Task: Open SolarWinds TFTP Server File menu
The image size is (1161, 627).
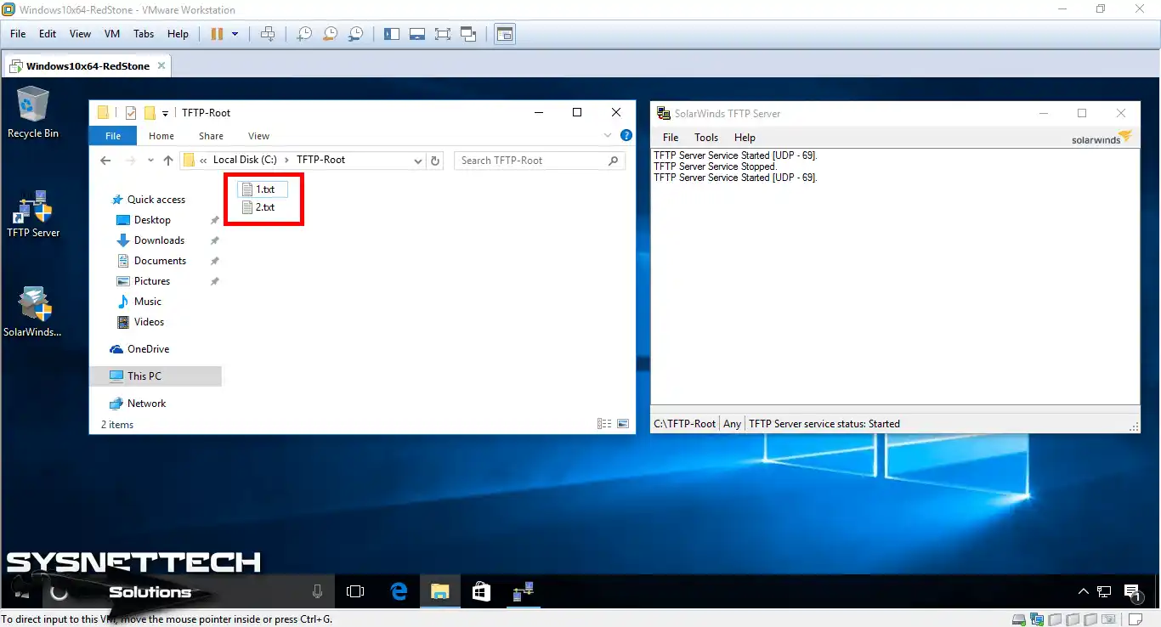Action: (671, 138)
